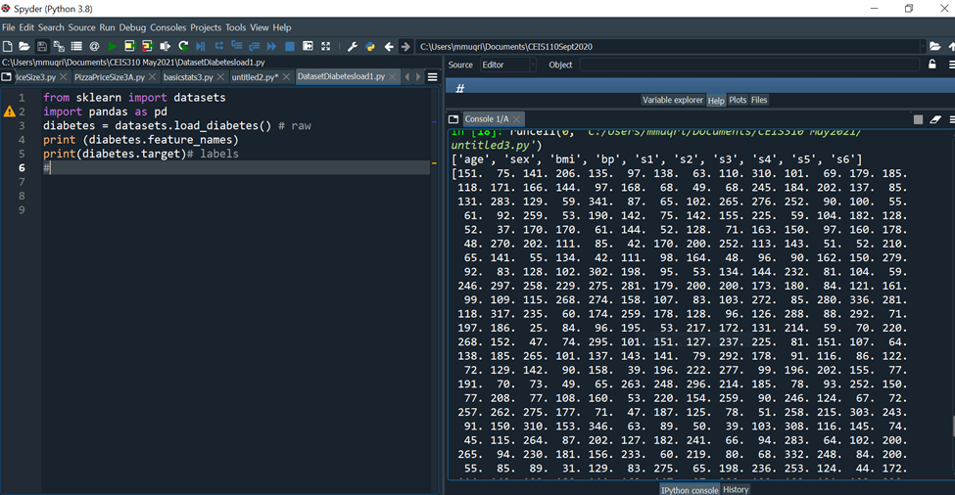Screen dimensions: 955x495
Task: Go back with the left arrow icon
Action: pos(389,46)
